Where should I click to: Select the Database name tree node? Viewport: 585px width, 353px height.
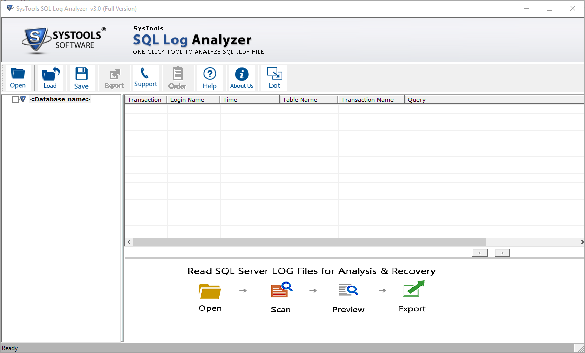click(x=60, y=99)
